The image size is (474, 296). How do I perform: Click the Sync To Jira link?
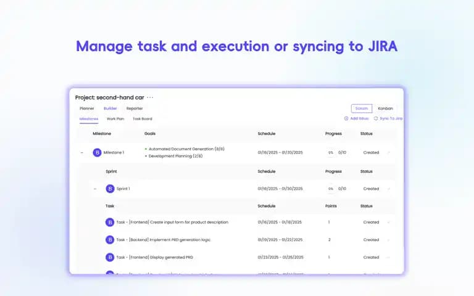coord(391,118)
